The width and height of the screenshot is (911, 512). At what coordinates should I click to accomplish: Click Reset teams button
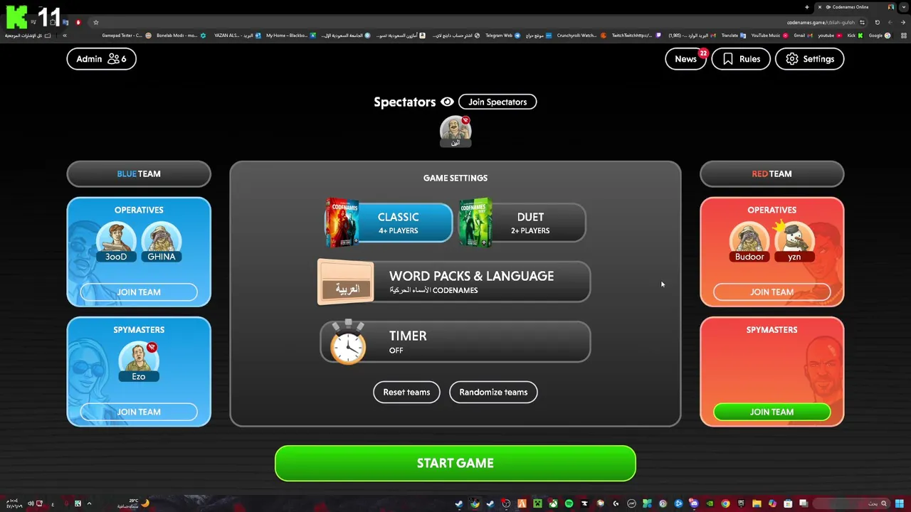coord(406,392)
